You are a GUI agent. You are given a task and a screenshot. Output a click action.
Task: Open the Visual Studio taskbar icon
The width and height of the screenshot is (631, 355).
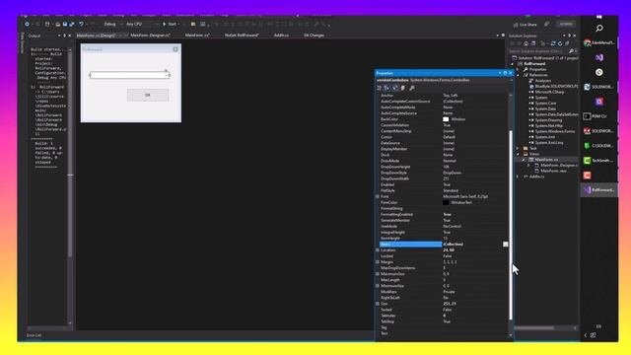(599, 57)
